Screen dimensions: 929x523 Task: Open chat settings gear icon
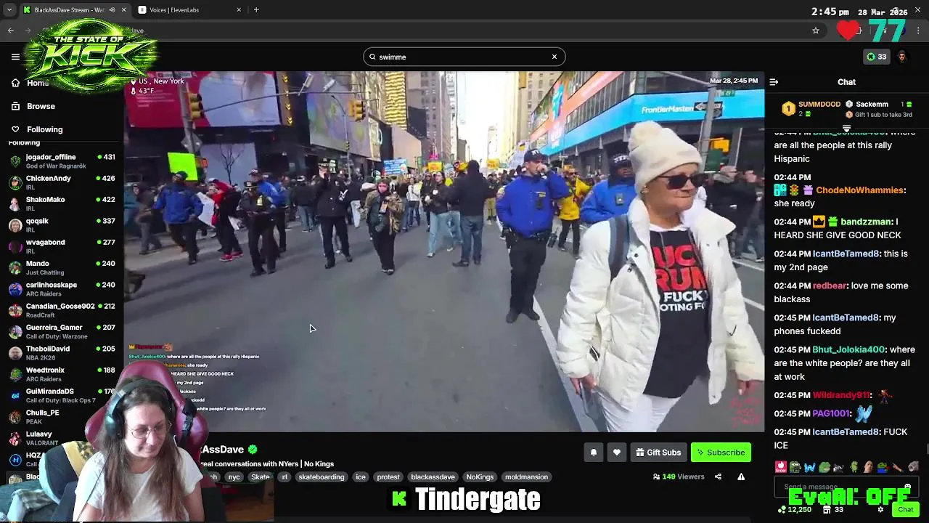[x=880, y=510]
